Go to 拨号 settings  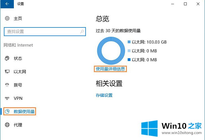[x=18, y=85]
